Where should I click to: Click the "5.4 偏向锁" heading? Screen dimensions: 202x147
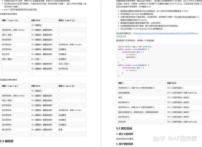pyautogui.click(x=7, y=141)
